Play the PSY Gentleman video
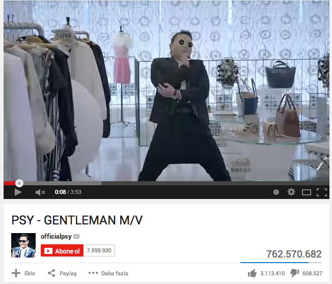Screen dimensions: 332x284 click(18, 192)
